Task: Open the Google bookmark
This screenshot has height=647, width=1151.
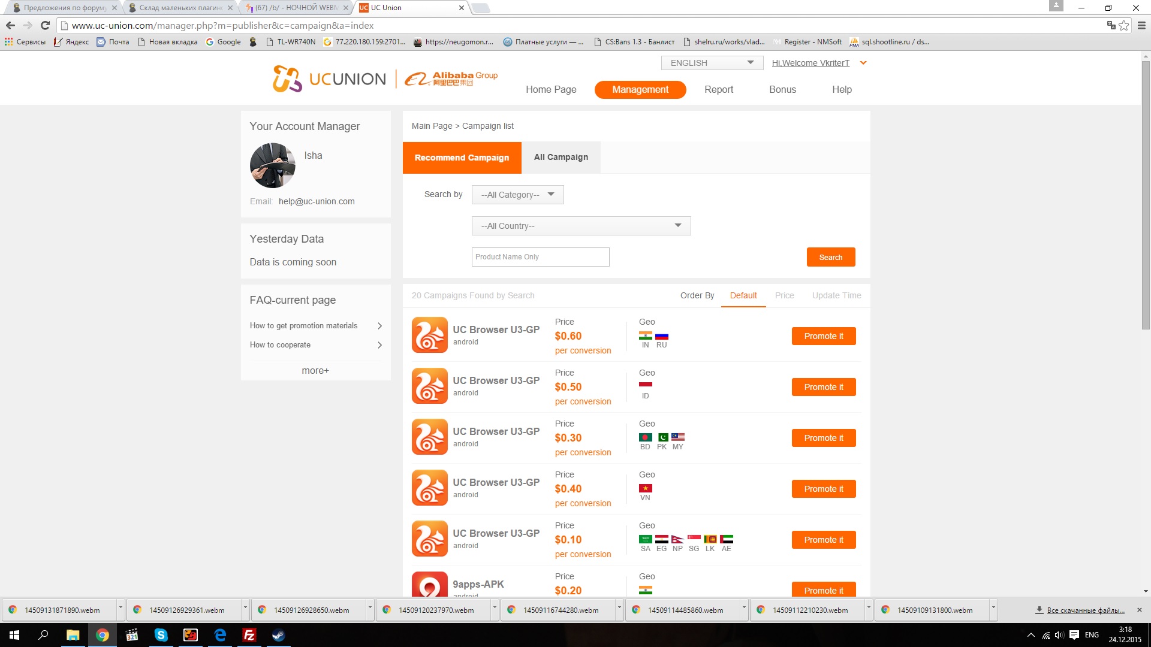Action: click(223, 42)
